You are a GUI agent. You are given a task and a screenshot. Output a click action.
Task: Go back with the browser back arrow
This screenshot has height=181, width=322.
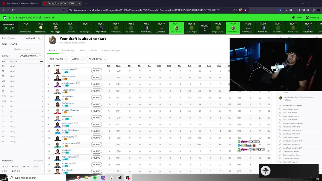tap(4, 10)
